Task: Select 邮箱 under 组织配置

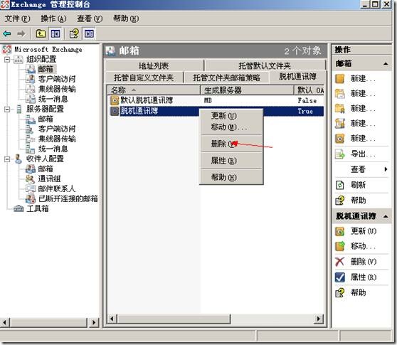Action: point(46,69)
